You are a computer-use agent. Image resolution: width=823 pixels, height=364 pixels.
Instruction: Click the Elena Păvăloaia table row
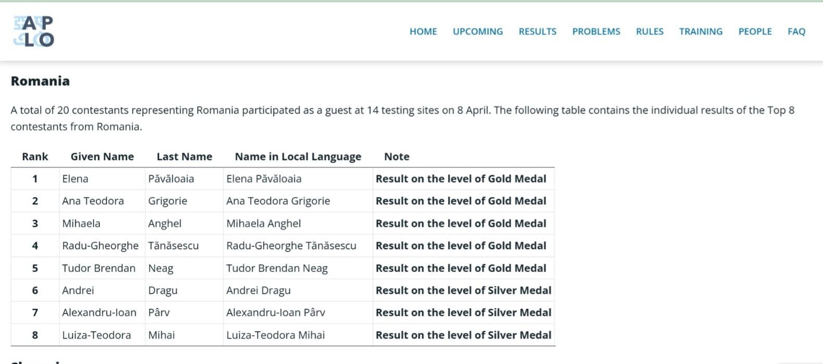click(x=282, y=178)
